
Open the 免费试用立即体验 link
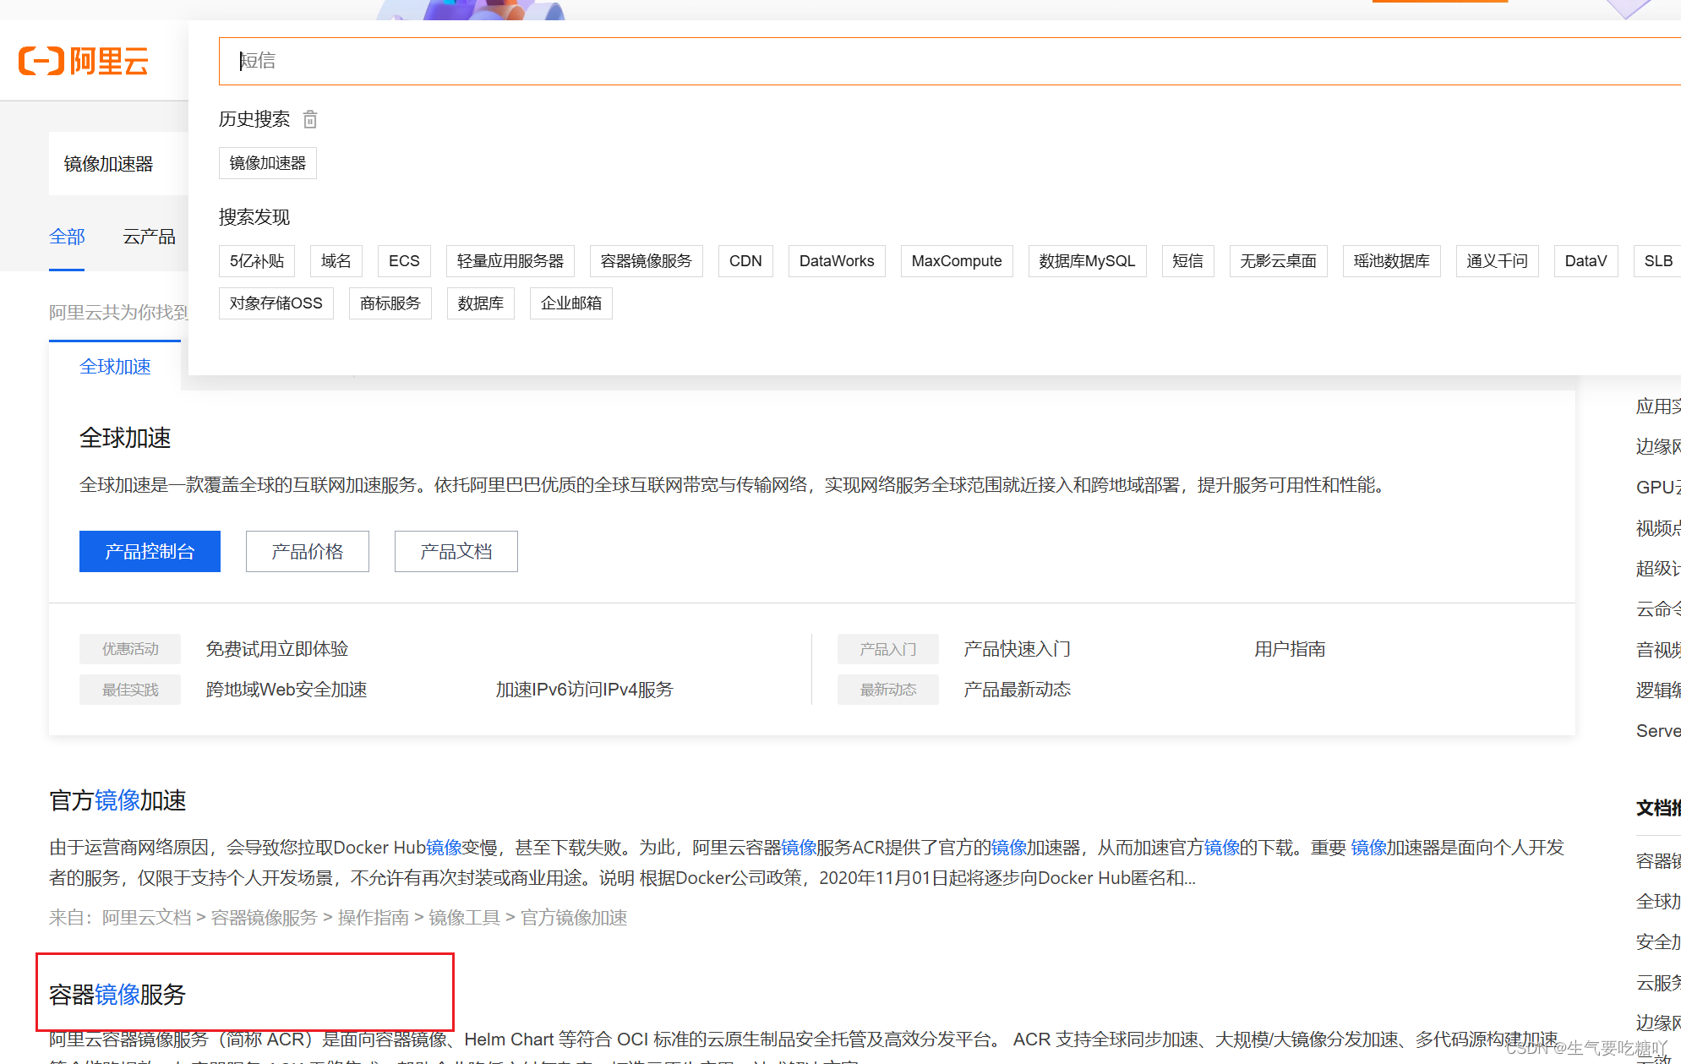[x=277, y=649]
